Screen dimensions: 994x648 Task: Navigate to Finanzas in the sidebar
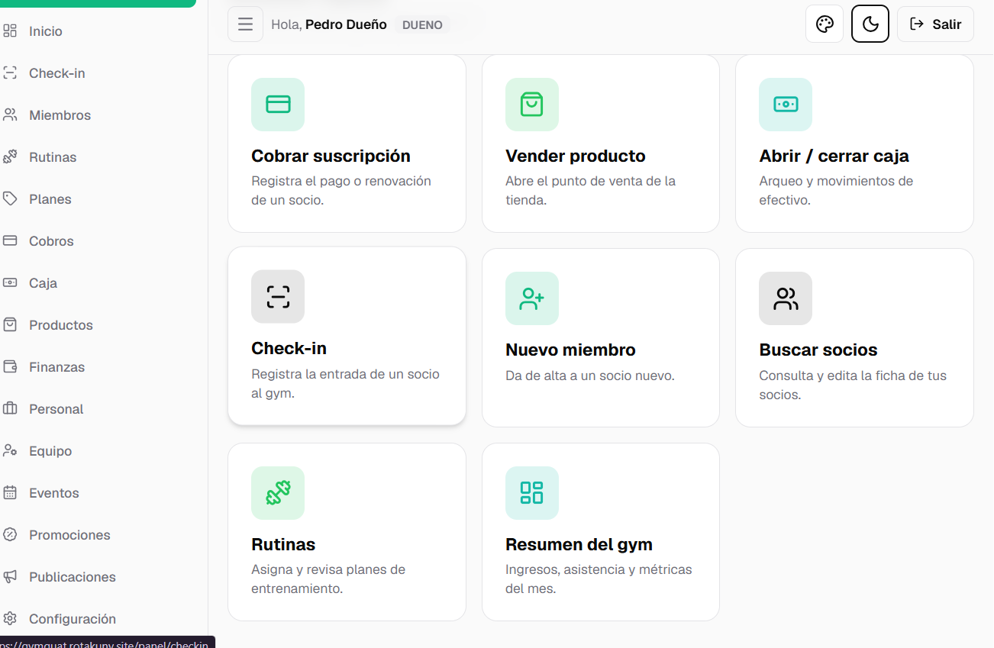click(x=56, y=367)
